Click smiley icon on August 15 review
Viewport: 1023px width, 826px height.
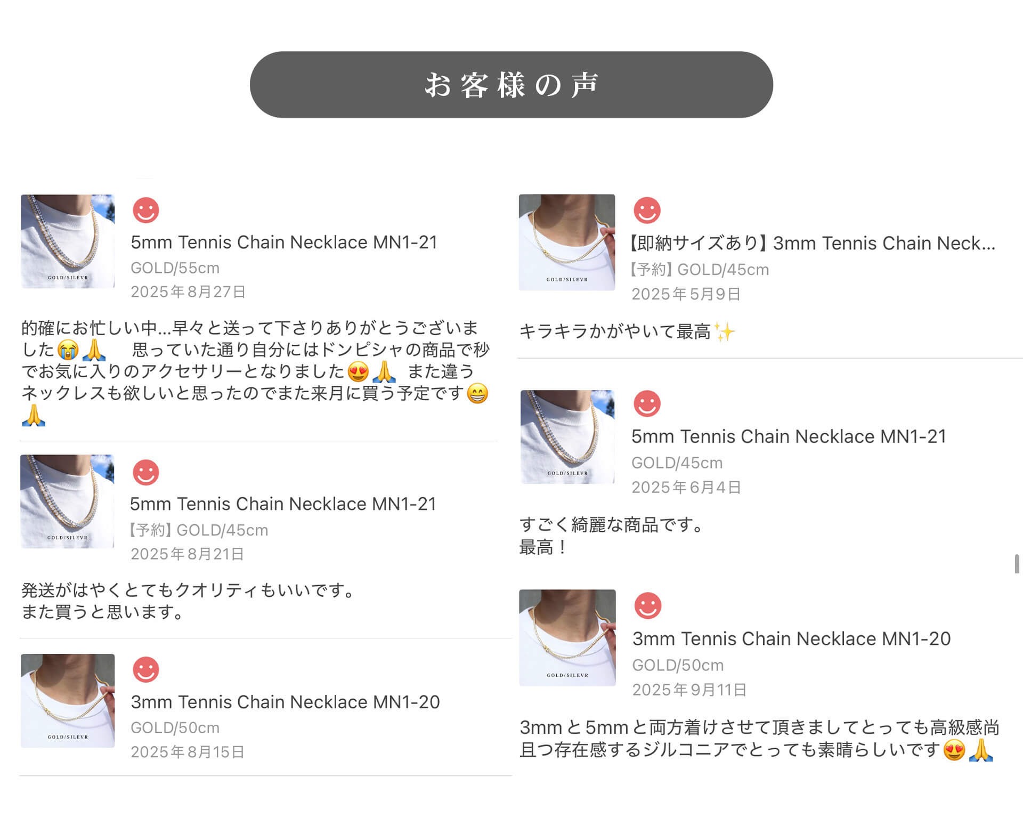(145, 669)
